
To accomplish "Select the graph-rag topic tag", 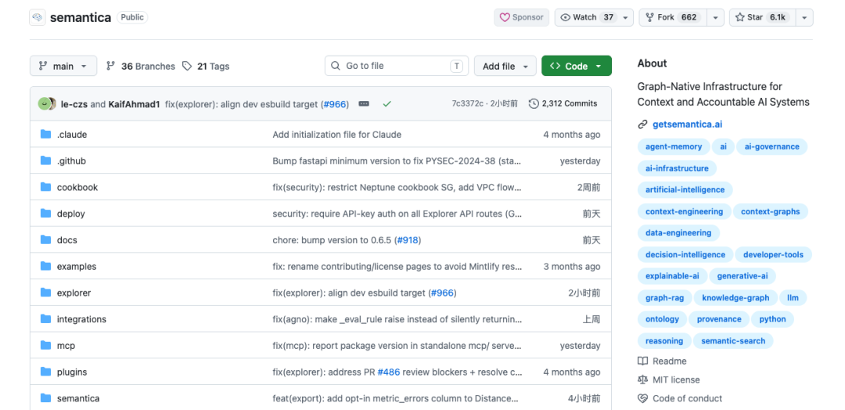I will tap(664, 297).
